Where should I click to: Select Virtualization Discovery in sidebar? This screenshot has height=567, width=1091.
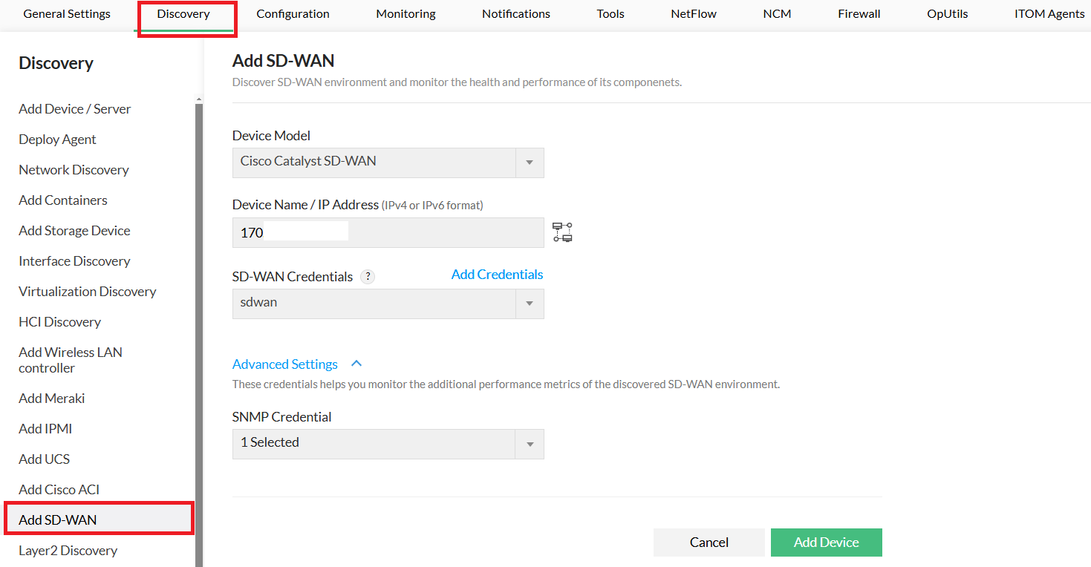point(87,292)
